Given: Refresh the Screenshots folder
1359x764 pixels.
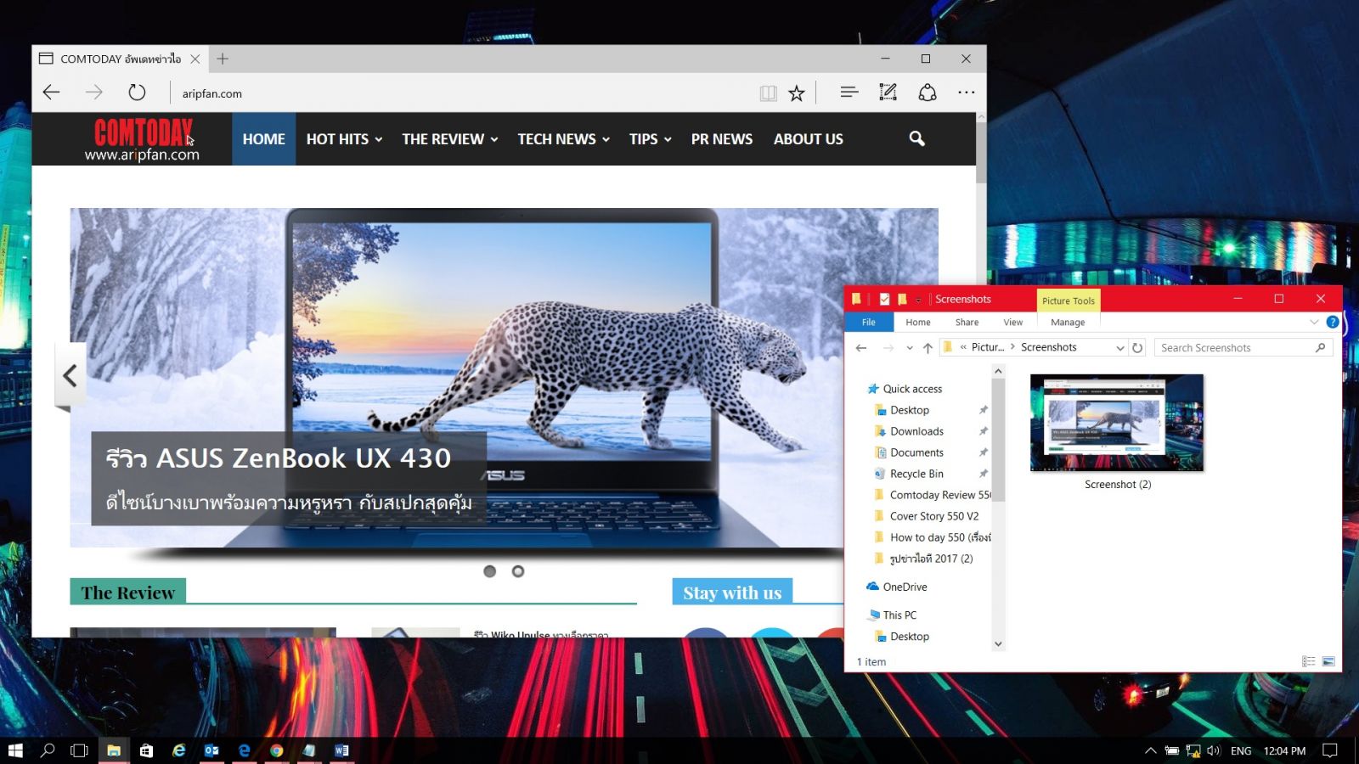Looking at the screenshot, I should [1137, 347].
